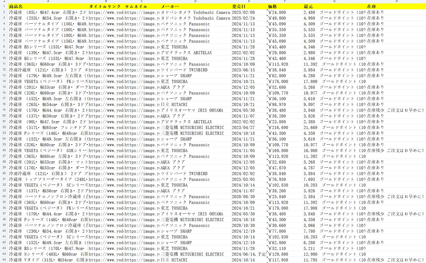Click release date 2025/03/05
The width and height of the screenshot is (426, 263).
point(249,179)
